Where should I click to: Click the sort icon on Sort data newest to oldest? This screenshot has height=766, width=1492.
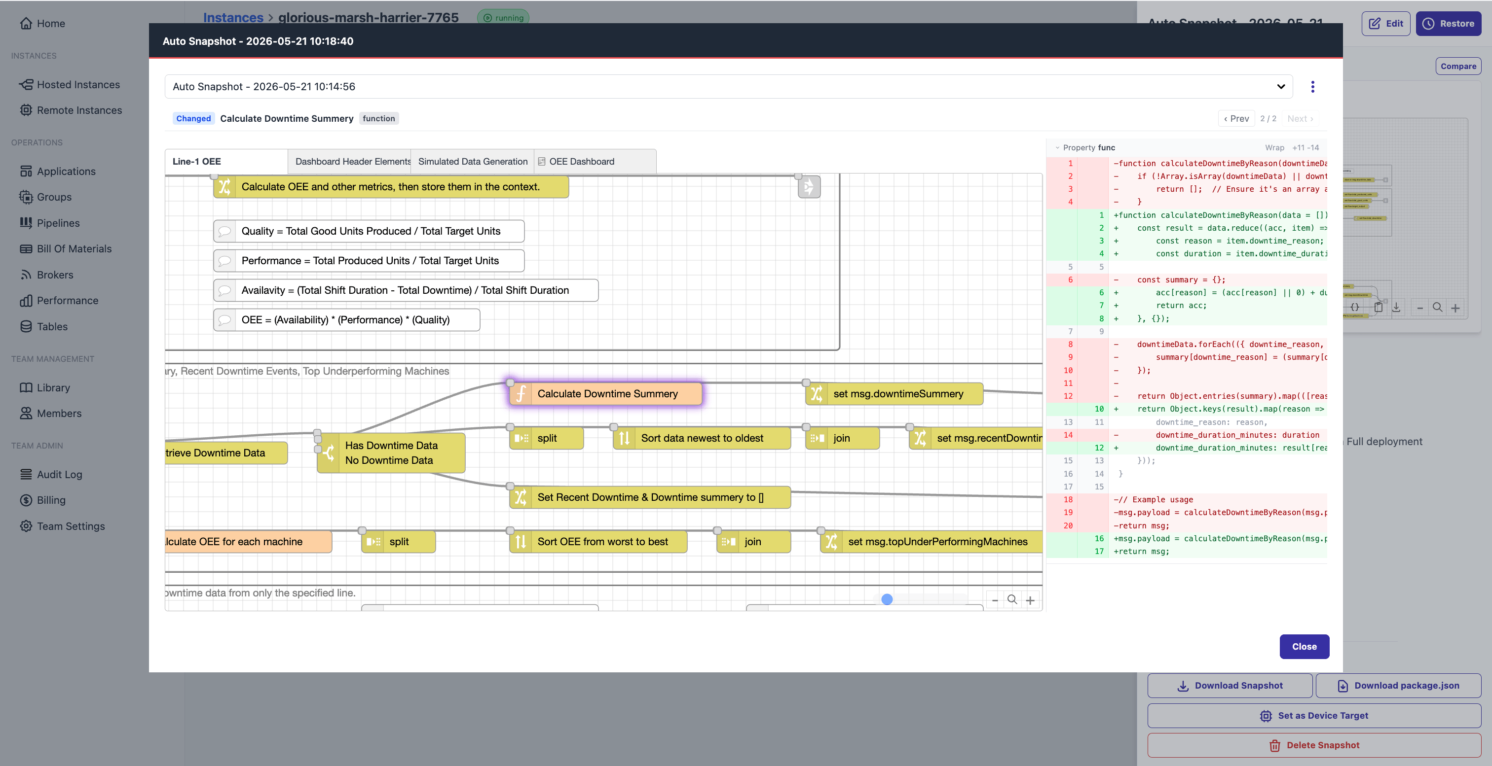pyautogui.click(x=624, y=438)
